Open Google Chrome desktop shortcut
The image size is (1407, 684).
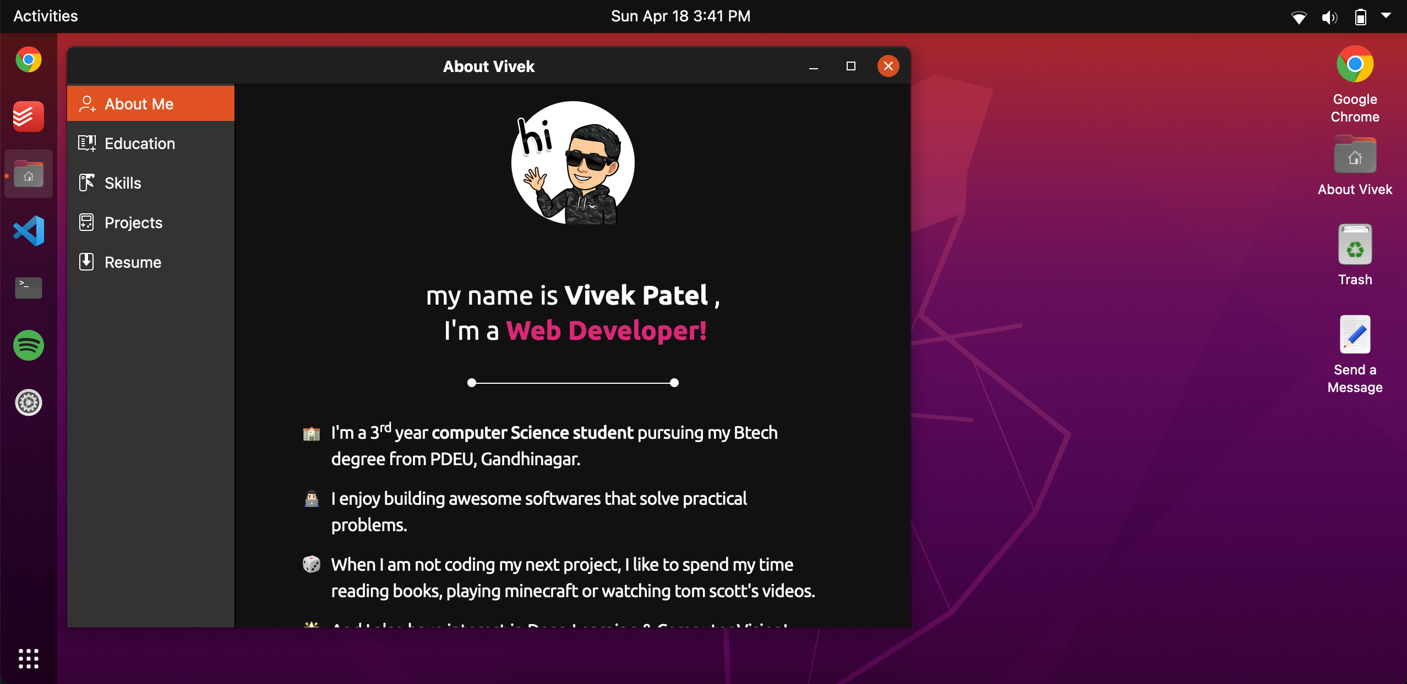tap(1355, 84)
